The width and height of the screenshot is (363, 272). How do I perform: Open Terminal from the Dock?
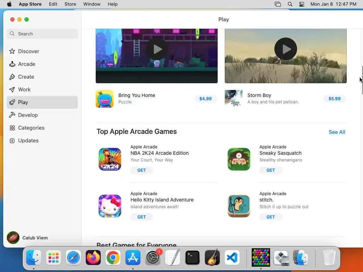coord(192,257)
